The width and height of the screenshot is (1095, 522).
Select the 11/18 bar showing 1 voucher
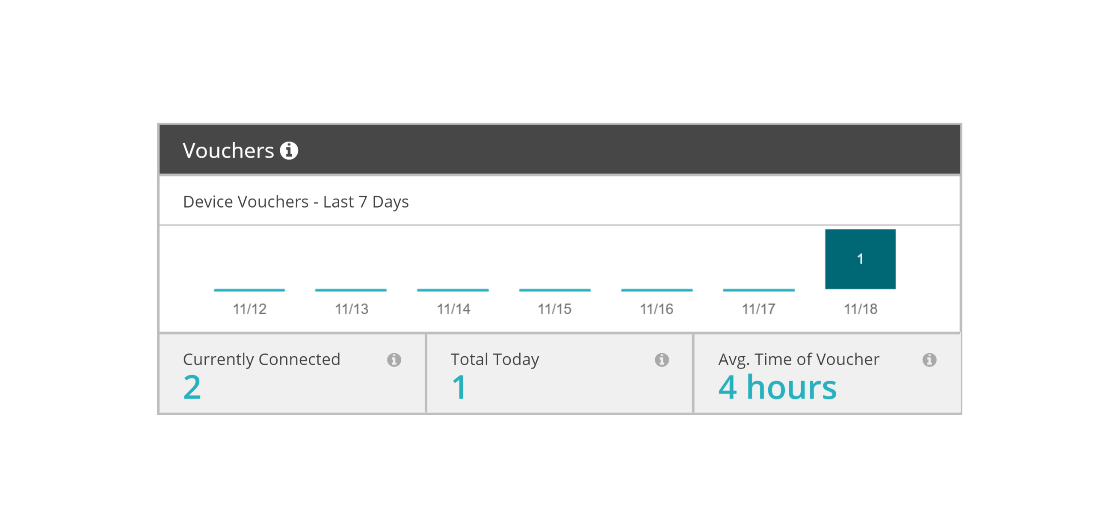click(x=860, y=259)
